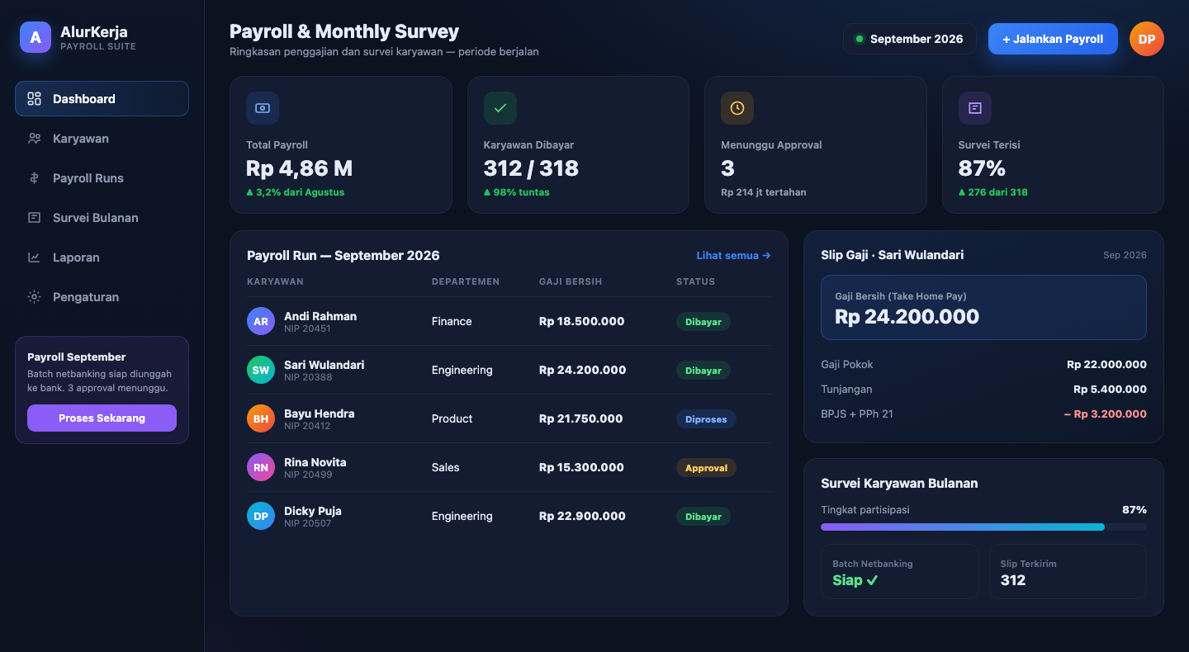Screen dimensions: 1189x652
Task: Open the Laporan menu item
Action: [102, 257]
